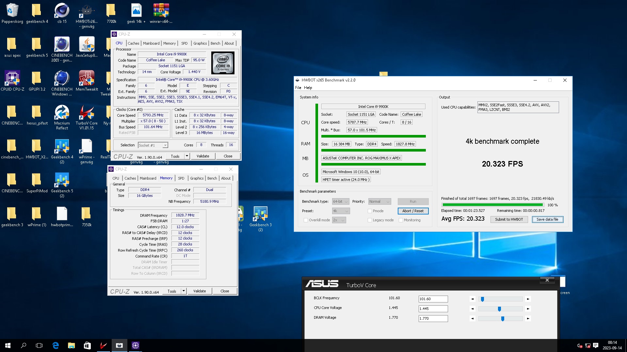Image resolution: width=627 pixels, height=352 pixels.
Task: Open the Overkill mode 2x dropdown
Action: (x=339, y=220)
